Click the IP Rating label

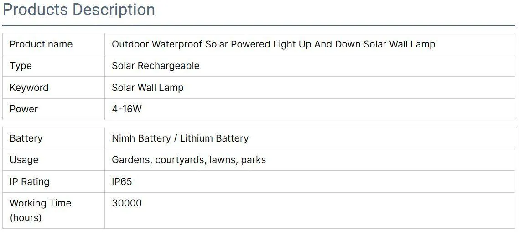coord(30,182)
